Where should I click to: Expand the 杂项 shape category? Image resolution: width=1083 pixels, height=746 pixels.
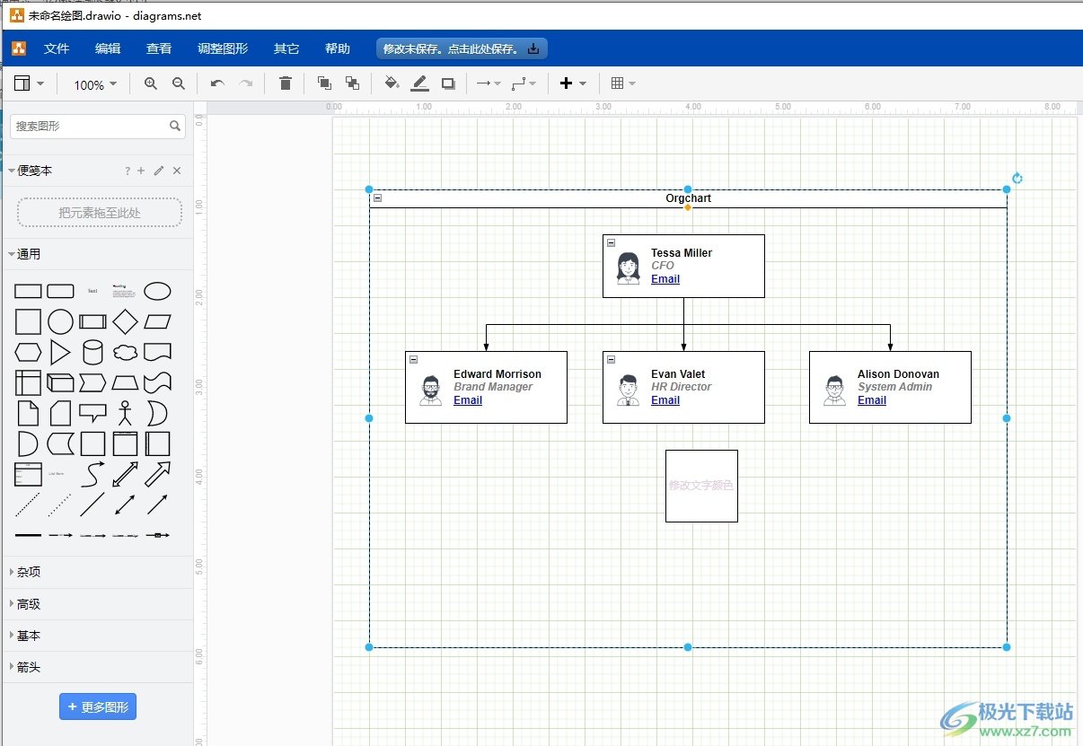[x=29, y=572]
